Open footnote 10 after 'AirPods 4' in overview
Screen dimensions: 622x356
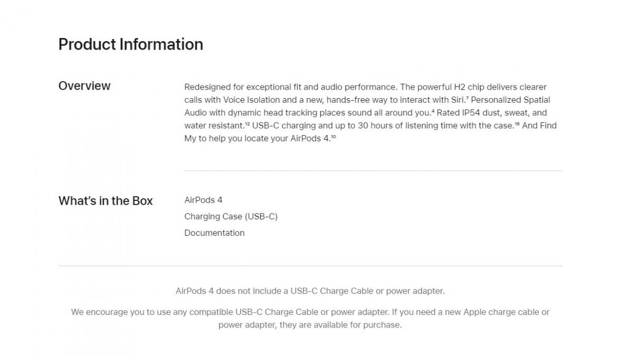tap(333, 137)
